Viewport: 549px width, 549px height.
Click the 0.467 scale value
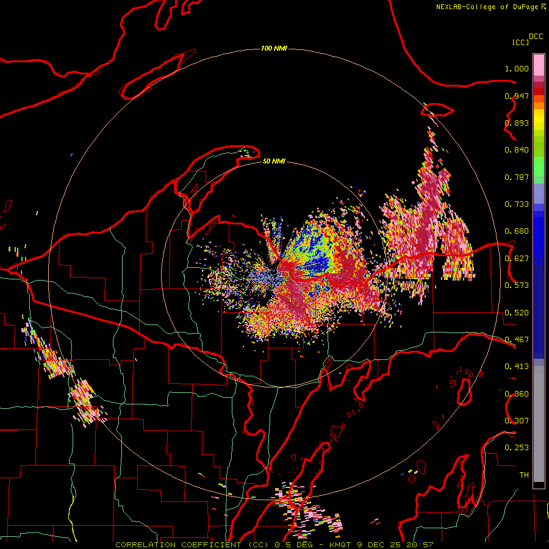(517, 340)
